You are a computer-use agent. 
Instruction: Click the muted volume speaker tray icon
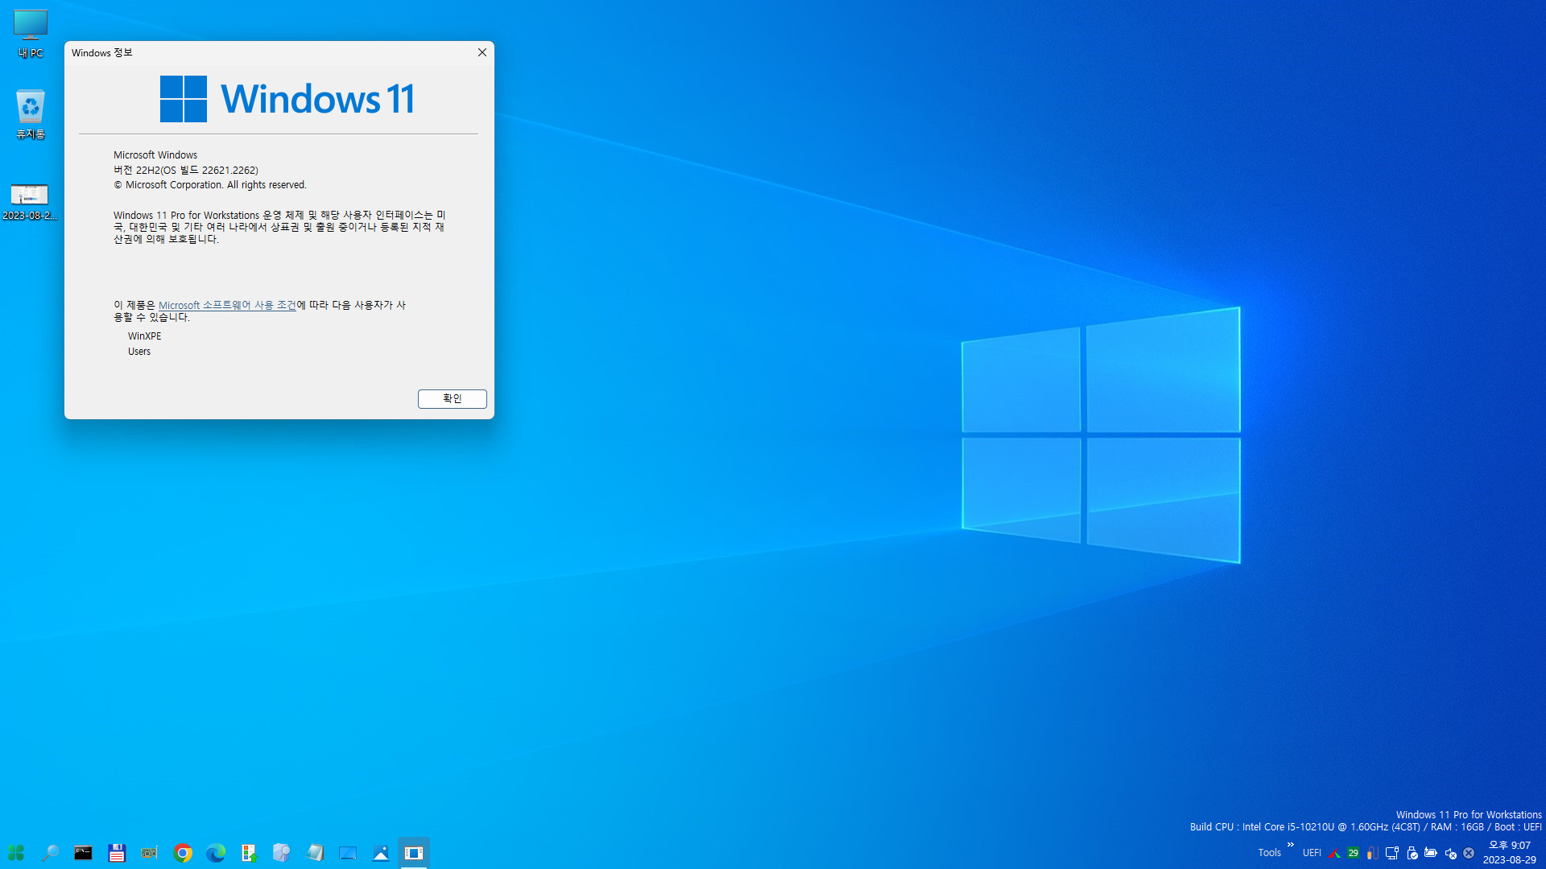click(x=1450, y=854)
